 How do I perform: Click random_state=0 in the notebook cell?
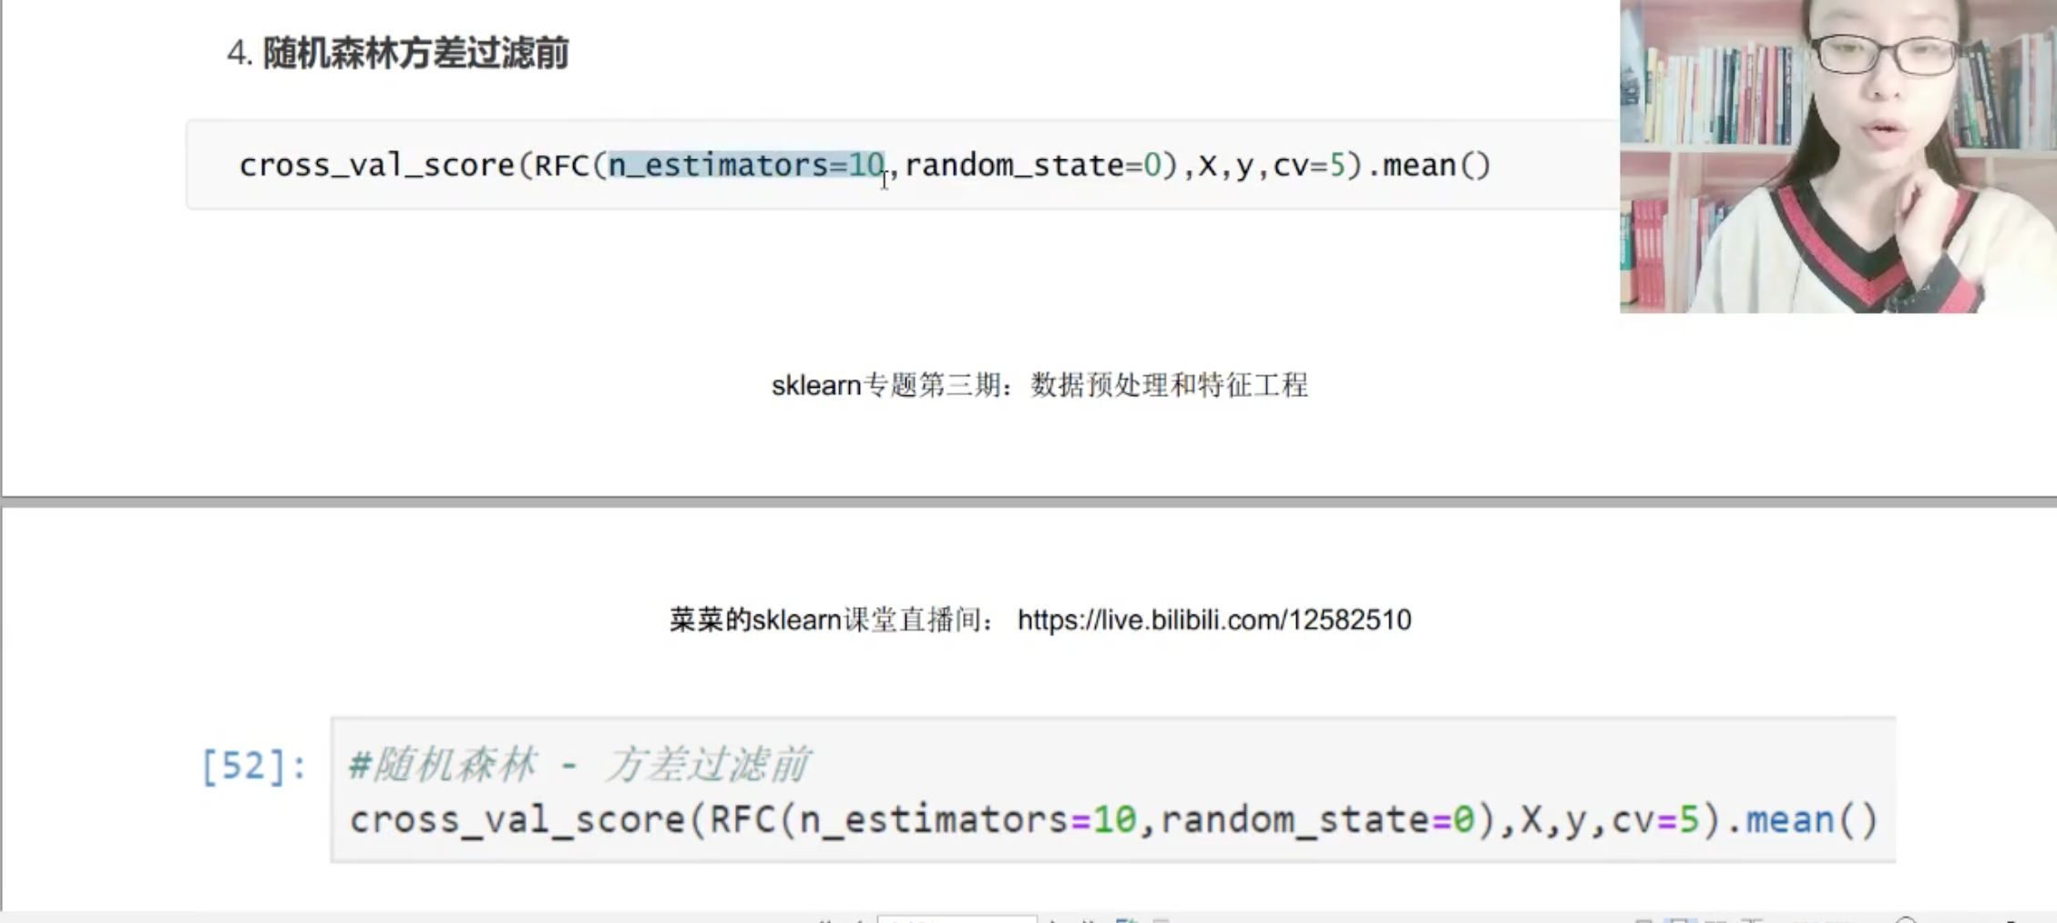tap(1317, 820)
